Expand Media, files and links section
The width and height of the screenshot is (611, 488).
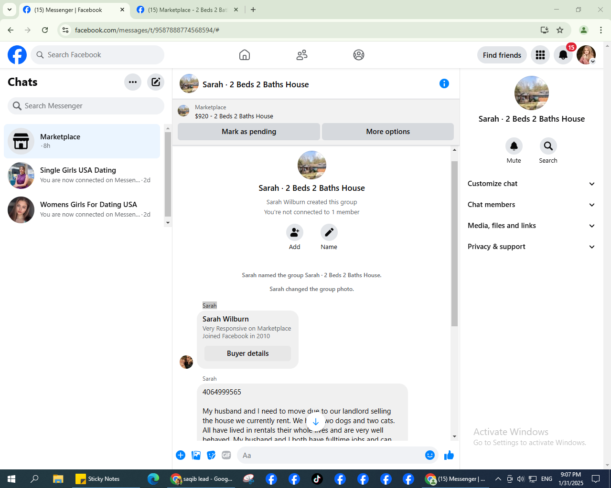(x=532, y=226)
